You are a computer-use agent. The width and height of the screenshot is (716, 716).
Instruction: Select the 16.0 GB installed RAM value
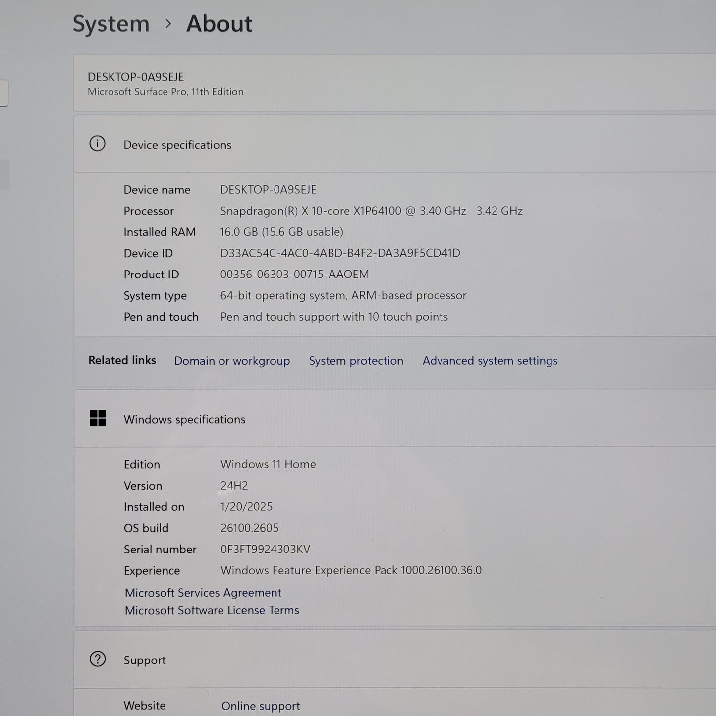click(281, 232)
